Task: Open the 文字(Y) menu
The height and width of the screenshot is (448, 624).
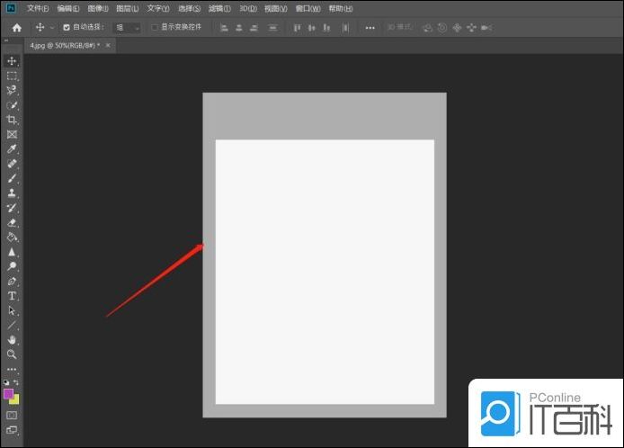Action: click(158, 8)
